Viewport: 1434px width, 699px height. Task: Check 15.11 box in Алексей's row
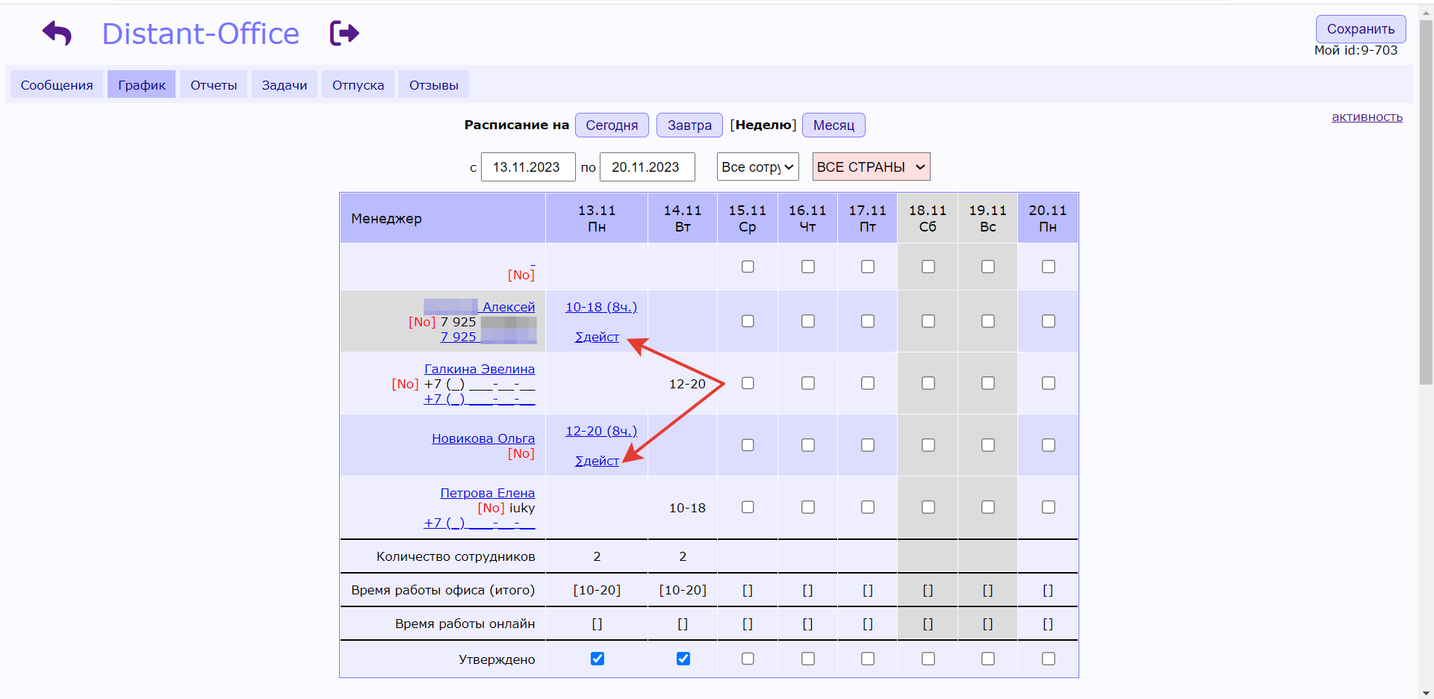coord(748,321)
